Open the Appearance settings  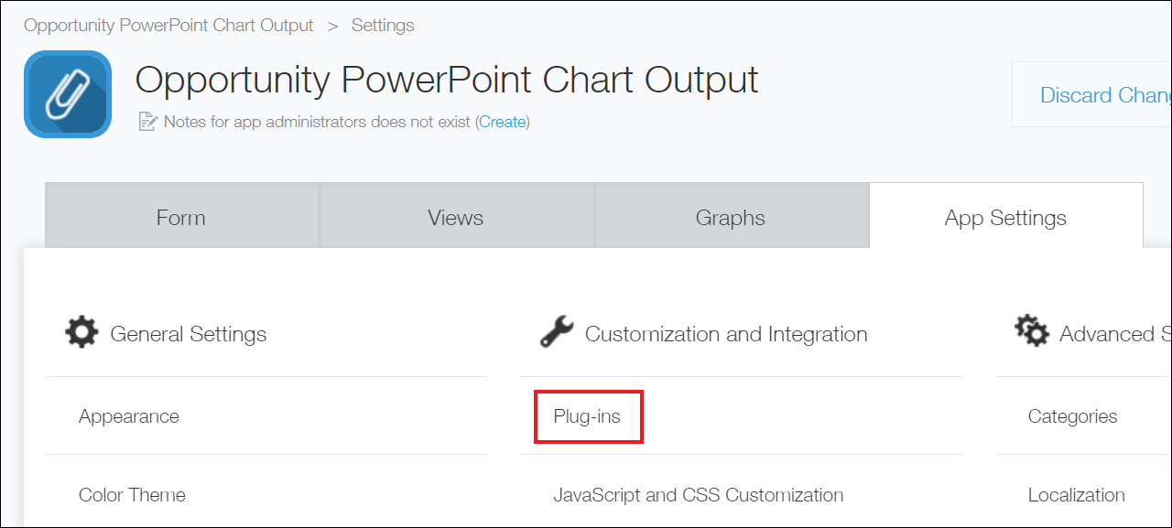point(129,416)
